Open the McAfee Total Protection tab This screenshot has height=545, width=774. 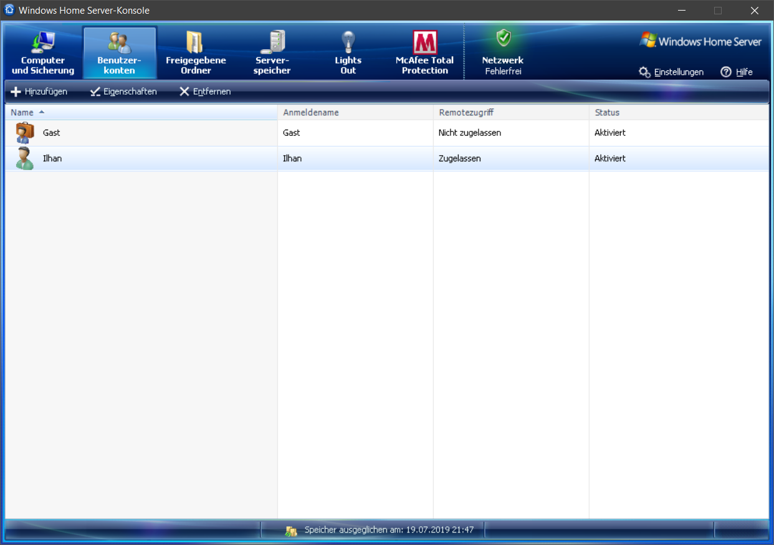(425, 53)
